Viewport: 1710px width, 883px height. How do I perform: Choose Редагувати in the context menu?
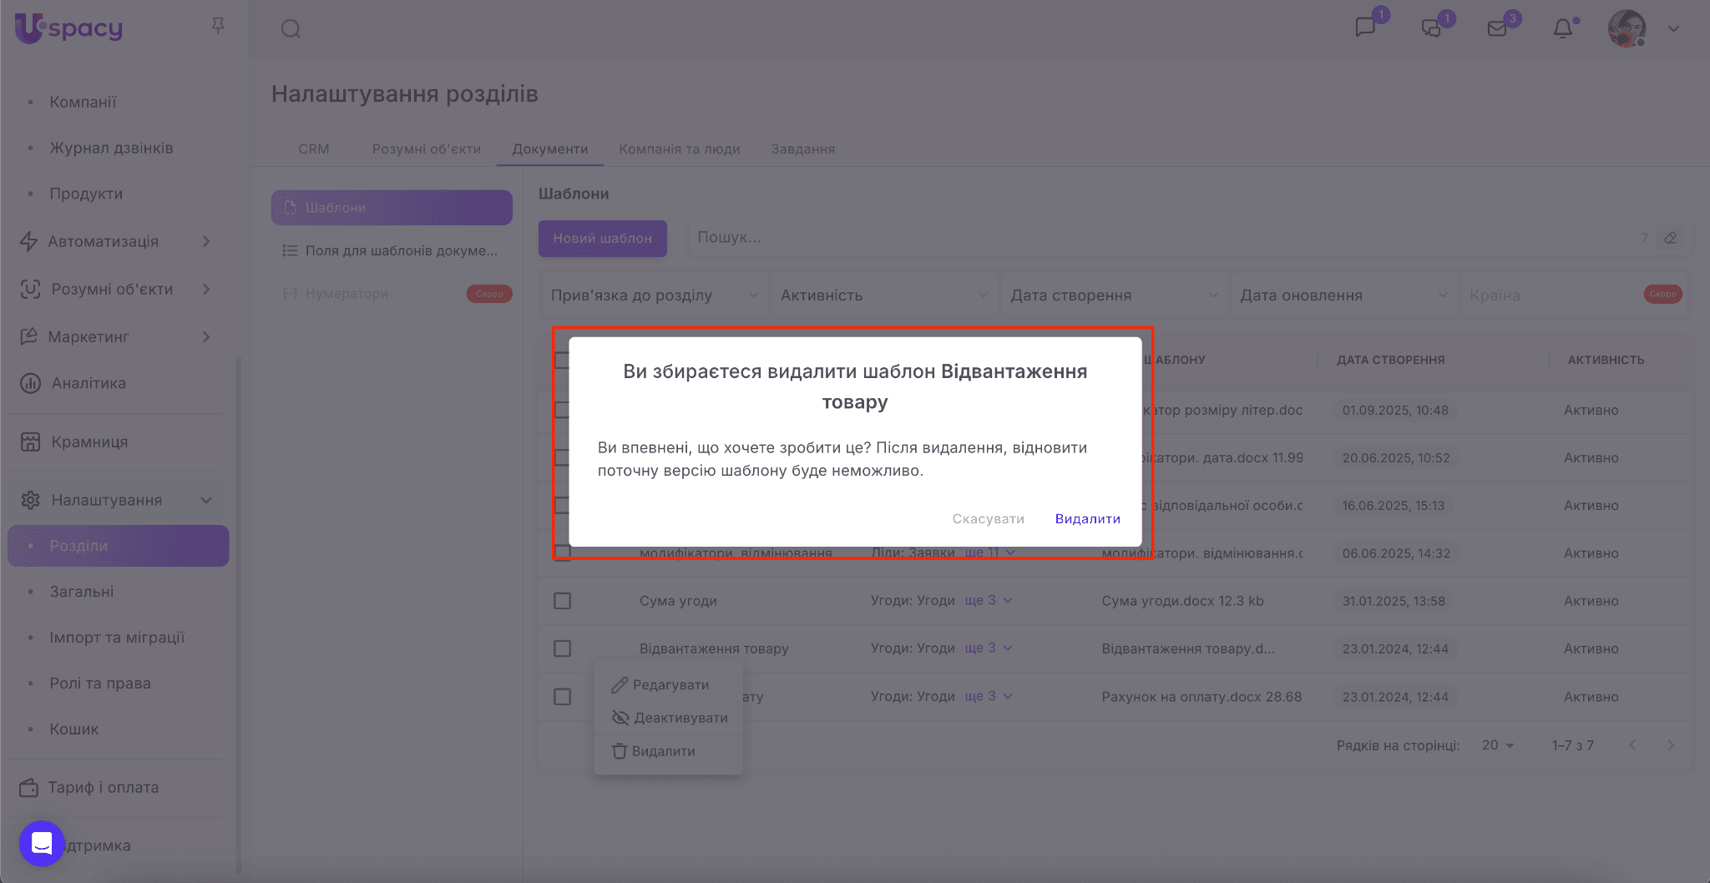[668, 684]
